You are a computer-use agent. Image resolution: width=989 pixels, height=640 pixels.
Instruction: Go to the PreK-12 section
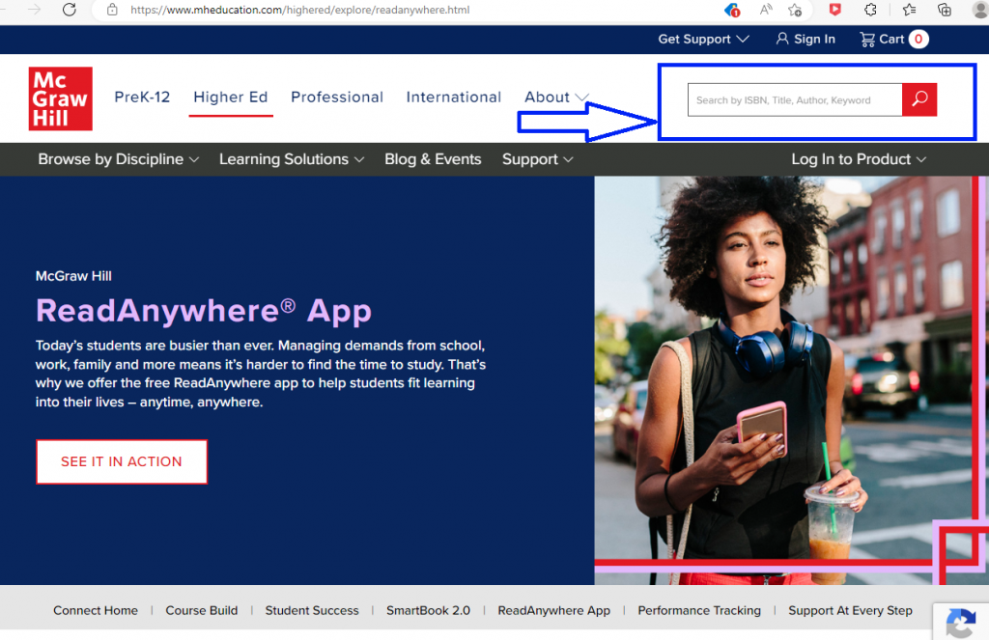click(142, 97)
